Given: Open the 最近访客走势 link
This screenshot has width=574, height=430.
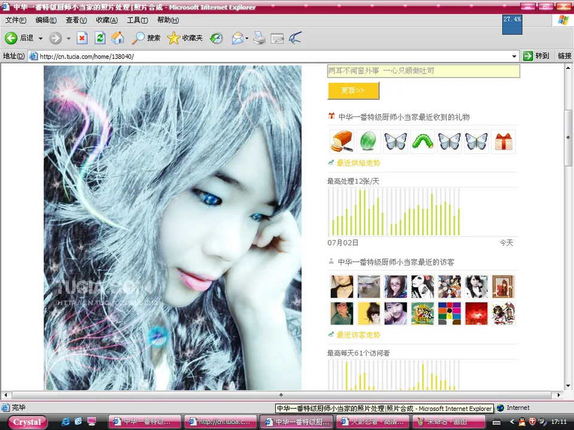Looking at the screenshot, I should pos(358,335).
